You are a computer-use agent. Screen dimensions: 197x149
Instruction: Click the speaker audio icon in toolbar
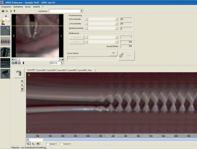(x=6, y=11)
